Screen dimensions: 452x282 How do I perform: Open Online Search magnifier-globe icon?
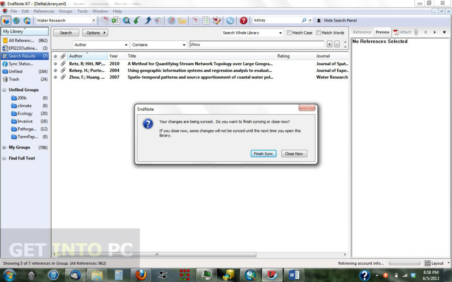[126, 20]
